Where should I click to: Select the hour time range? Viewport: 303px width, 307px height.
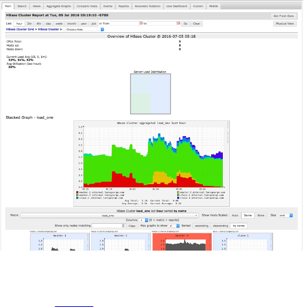pos(19,24)
